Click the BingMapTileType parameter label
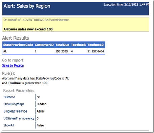 [15, 111]
